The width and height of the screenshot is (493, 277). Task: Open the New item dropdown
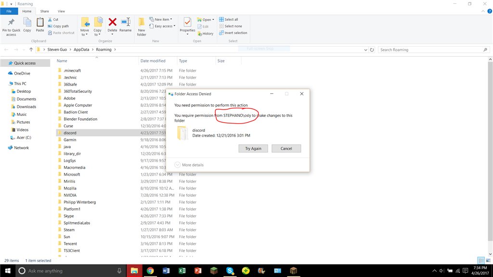(x=161, y=19)
